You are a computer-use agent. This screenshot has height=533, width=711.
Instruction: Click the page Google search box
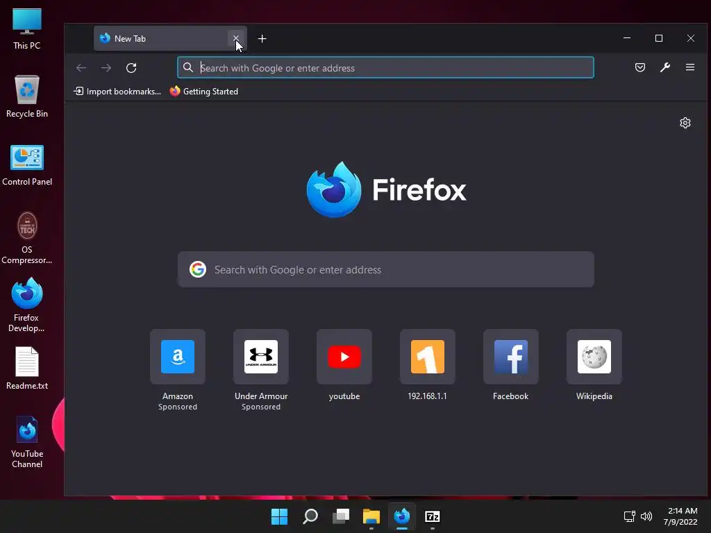(386, 270)
